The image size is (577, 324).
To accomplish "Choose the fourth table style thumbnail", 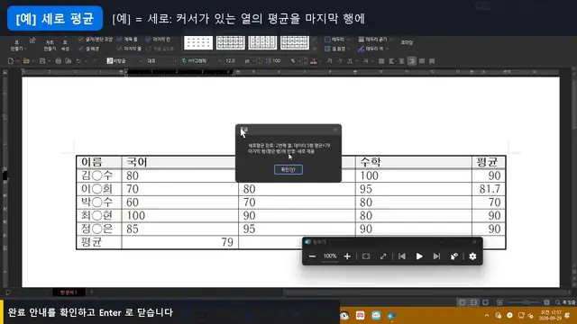I will click(295, 42).
